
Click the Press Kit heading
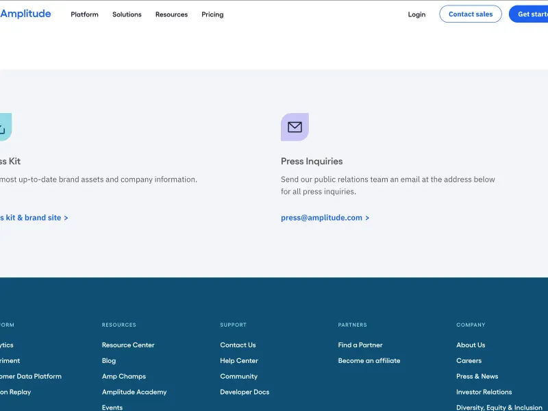point(10,161)
